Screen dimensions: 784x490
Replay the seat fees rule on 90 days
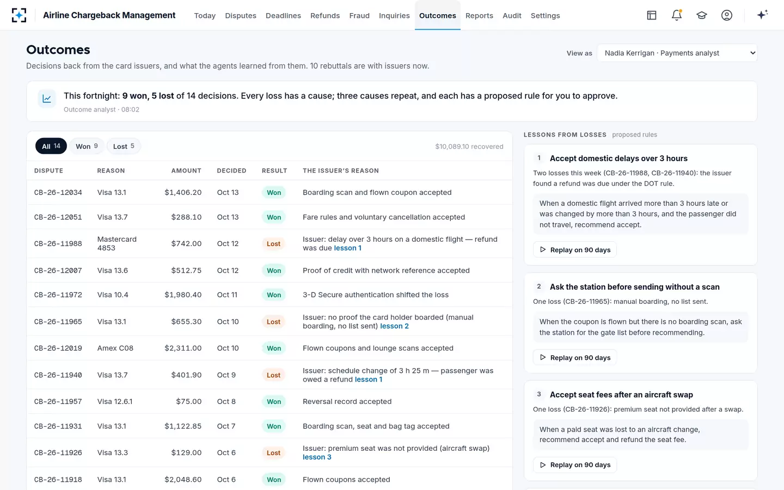pos(575,465)
